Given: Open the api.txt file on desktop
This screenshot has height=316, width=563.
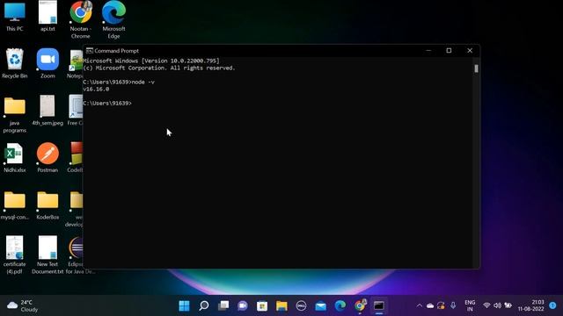Looking at the screenshot, I should click(48, 16).
